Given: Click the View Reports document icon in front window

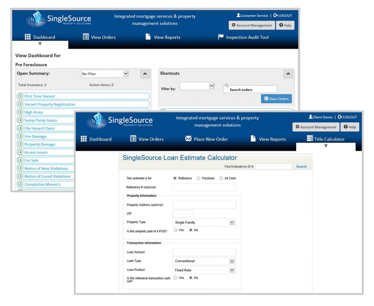Looking at the screenshot, I should pos(253,139).
